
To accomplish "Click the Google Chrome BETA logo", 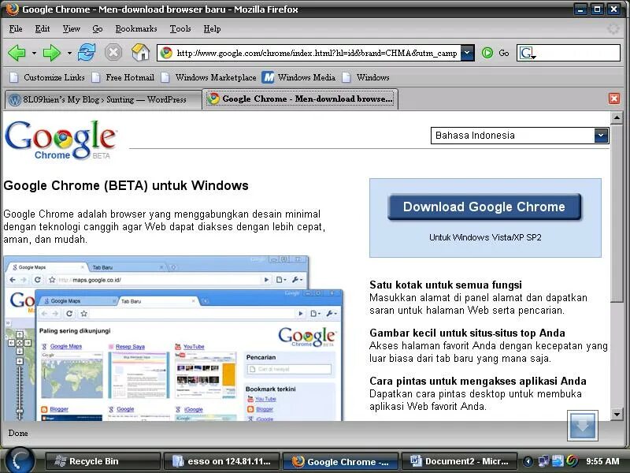I will (61, 140).
